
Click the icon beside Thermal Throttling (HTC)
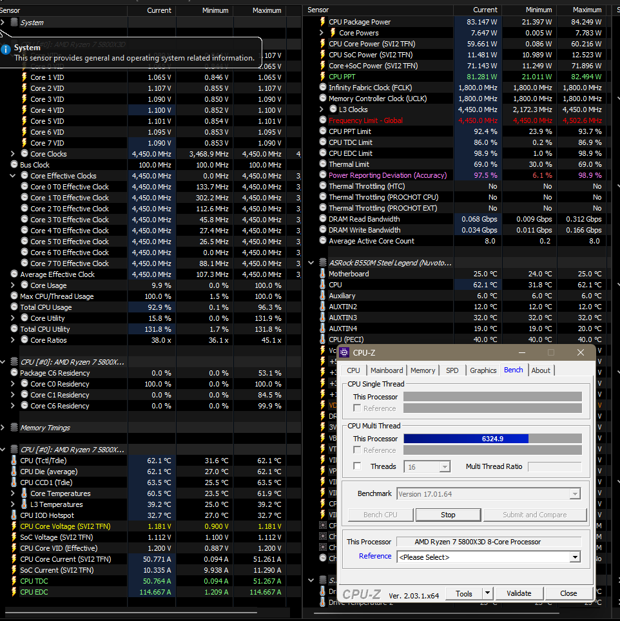click(323, 186)
